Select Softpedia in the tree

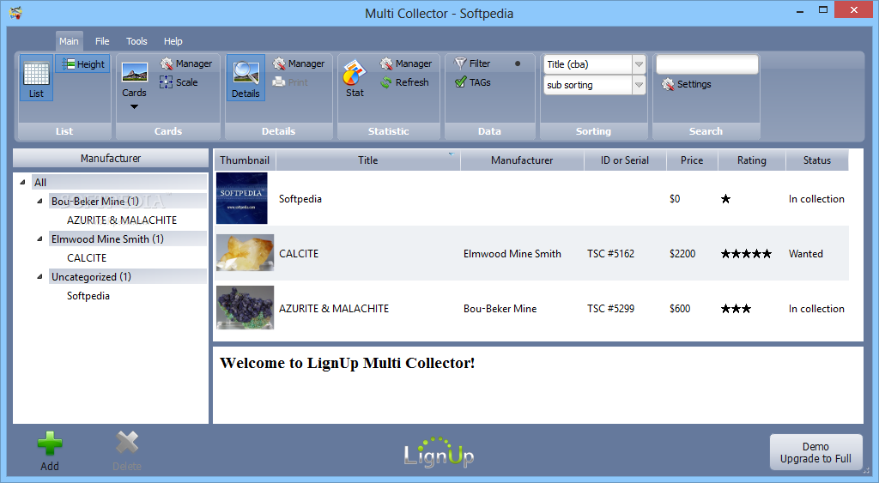point(88,295)
